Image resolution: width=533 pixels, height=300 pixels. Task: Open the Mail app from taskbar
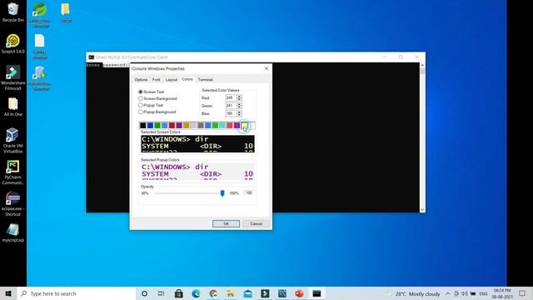coord(248,293)
